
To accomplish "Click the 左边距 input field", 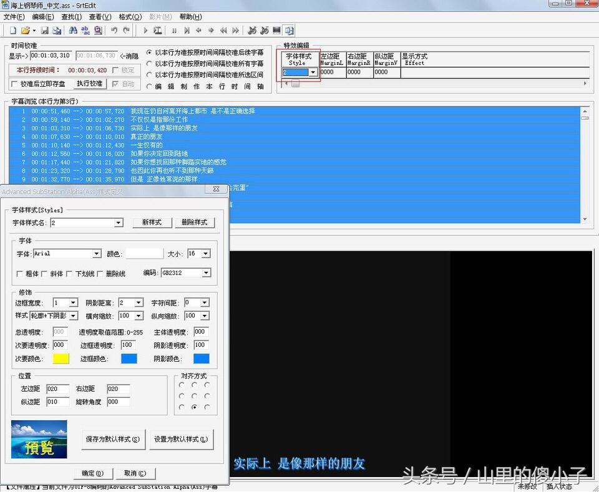I will [x=57, y=389].
